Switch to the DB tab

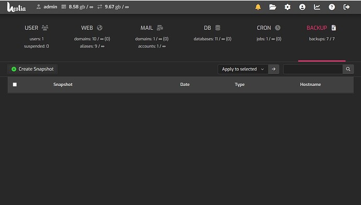[212, 33]
